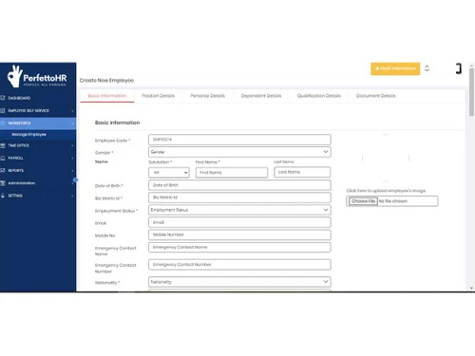Screen dimensions: 475x356
Task: Open Manage Employee in the sidebar
Action: [28, 135]
